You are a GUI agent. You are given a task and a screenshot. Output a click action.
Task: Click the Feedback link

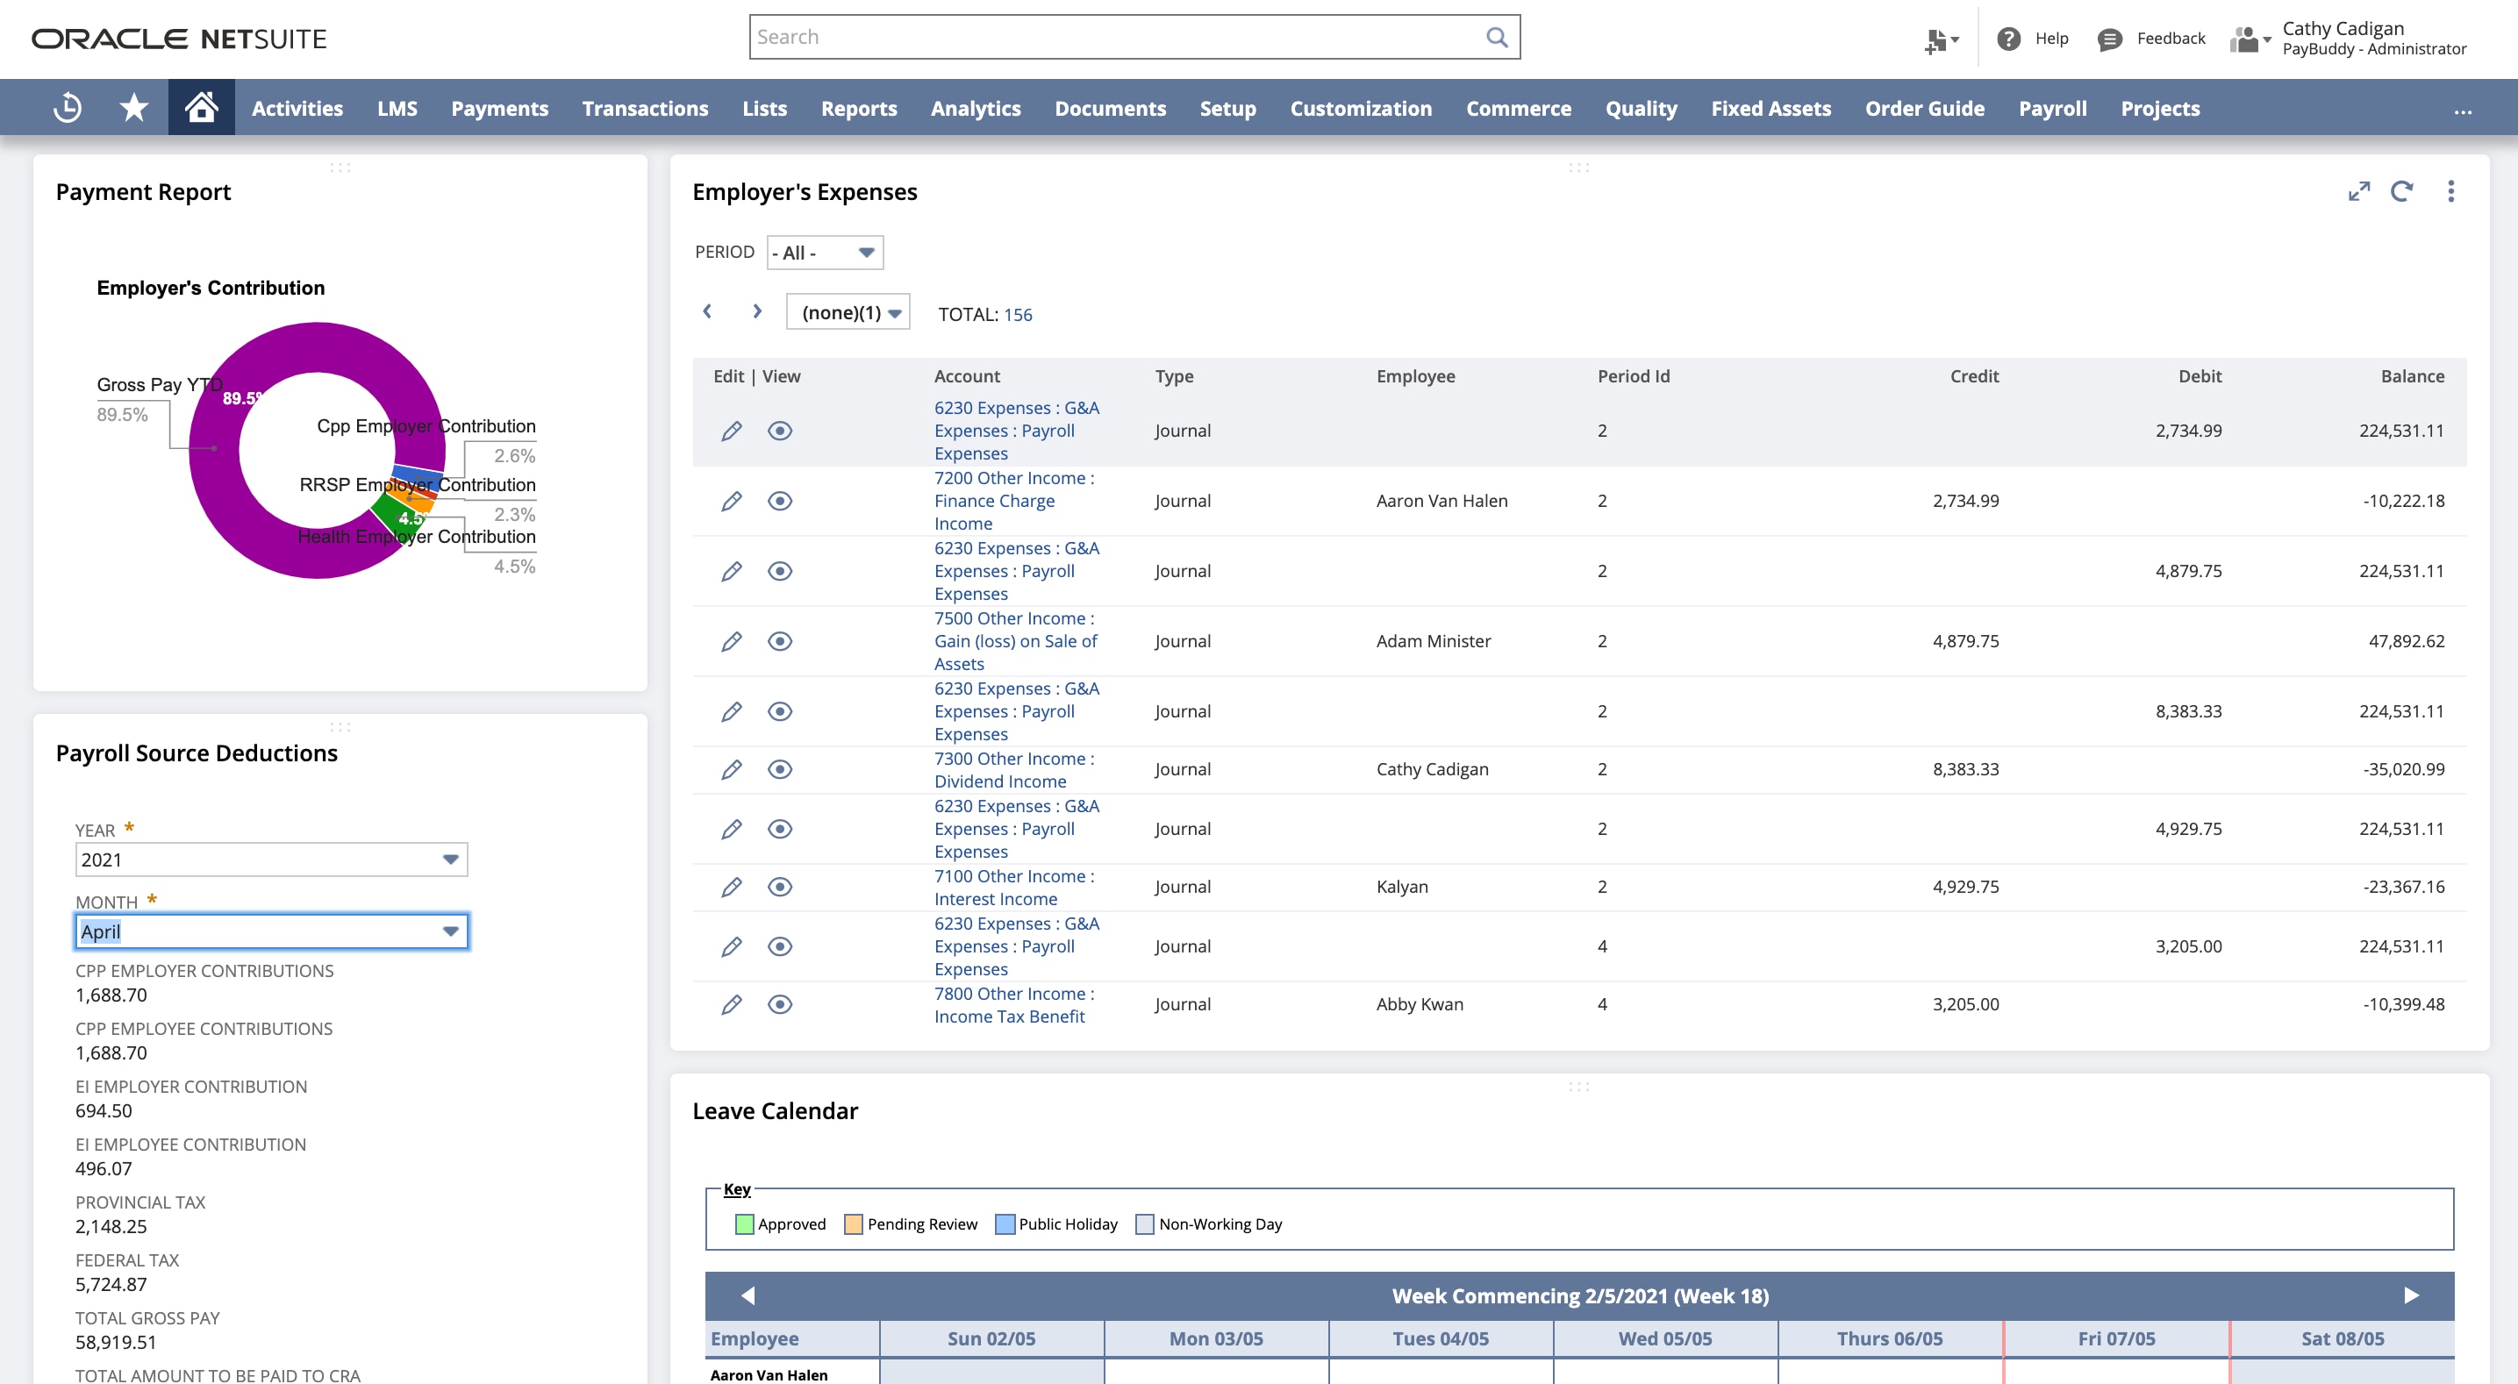click(2169, 38)
